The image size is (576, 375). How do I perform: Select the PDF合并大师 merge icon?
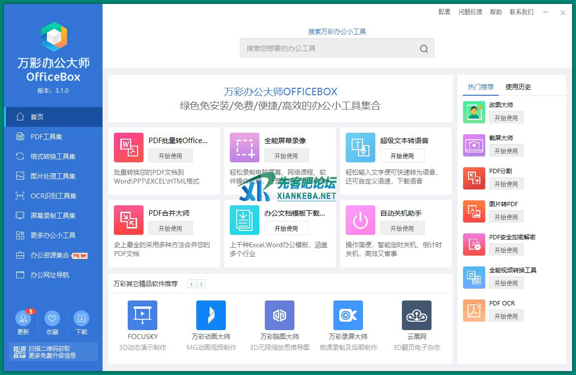[129, 220]
